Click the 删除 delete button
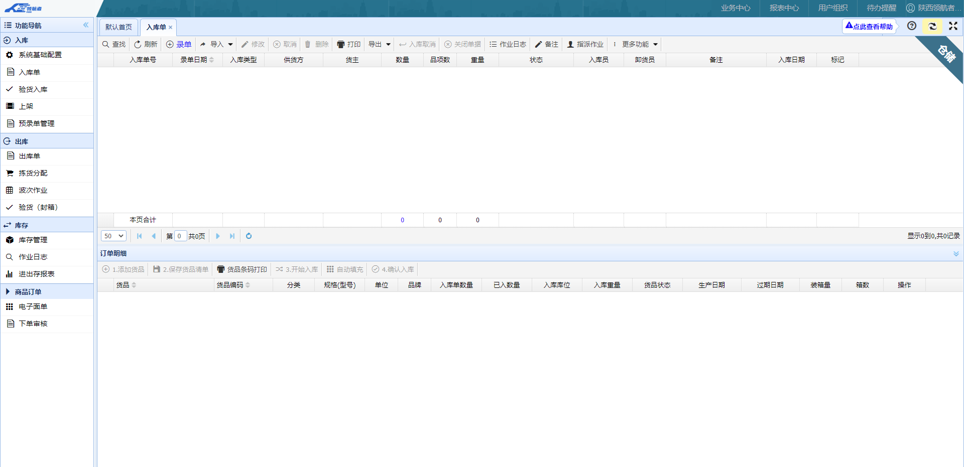Image resolution: width=964 pixels, height=467 pixels. pos(317,44)
